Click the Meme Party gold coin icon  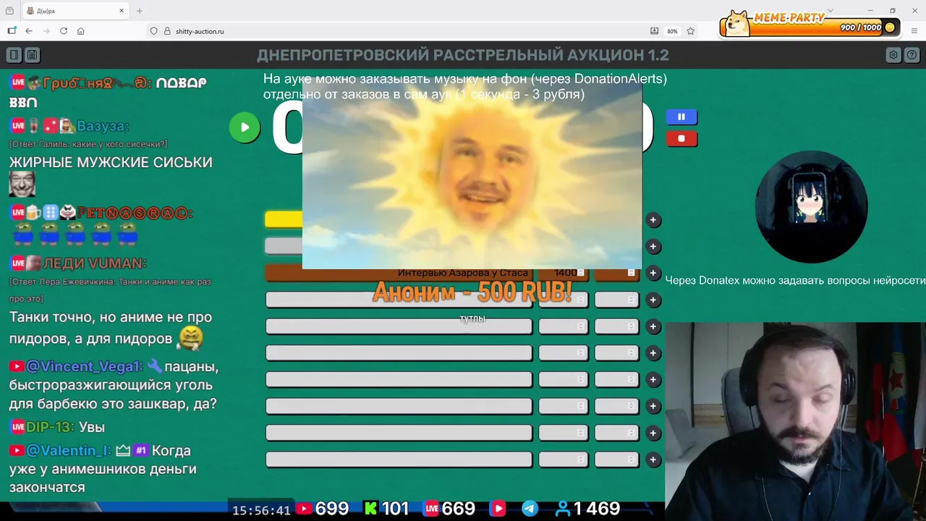tap(890, 27)
